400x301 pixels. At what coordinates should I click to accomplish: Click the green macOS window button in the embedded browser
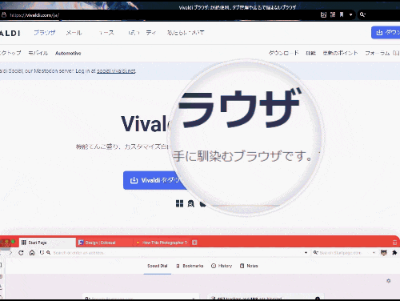[13, 242]
